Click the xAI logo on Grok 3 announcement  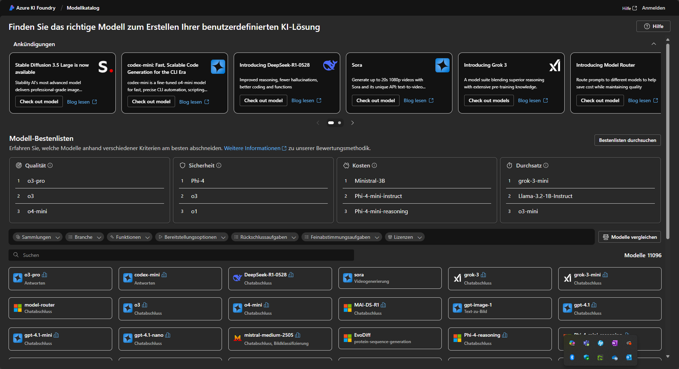pyautogui.click(x=555, y=65)
